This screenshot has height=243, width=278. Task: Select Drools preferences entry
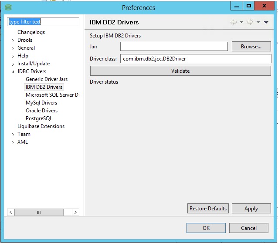[x=25, y=40]
